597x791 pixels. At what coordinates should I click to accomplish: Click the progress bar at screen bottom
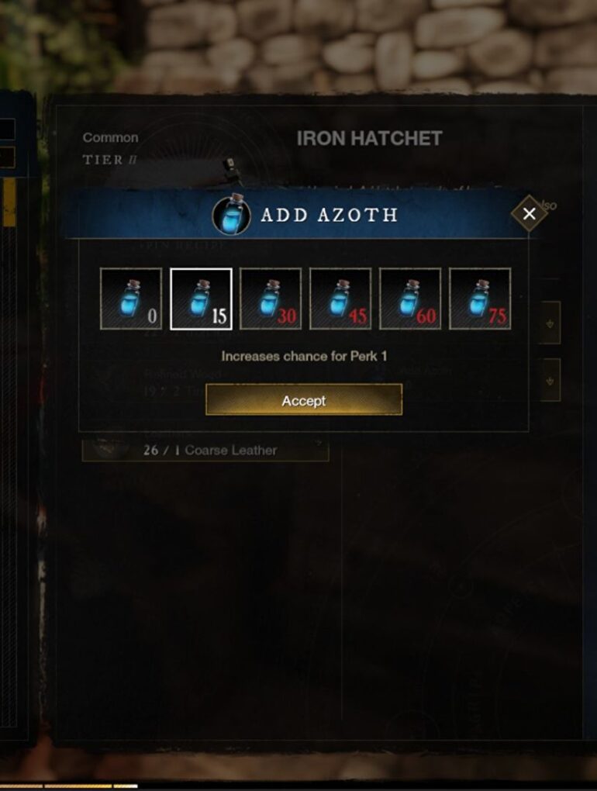coord(69,786)
